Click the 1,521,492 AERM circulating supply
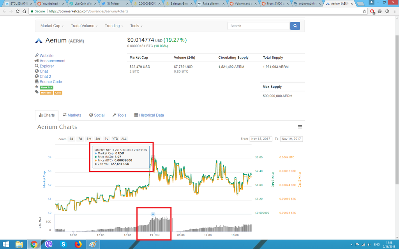The height and width of the screenshot is (249, 399). pos(231,67)
